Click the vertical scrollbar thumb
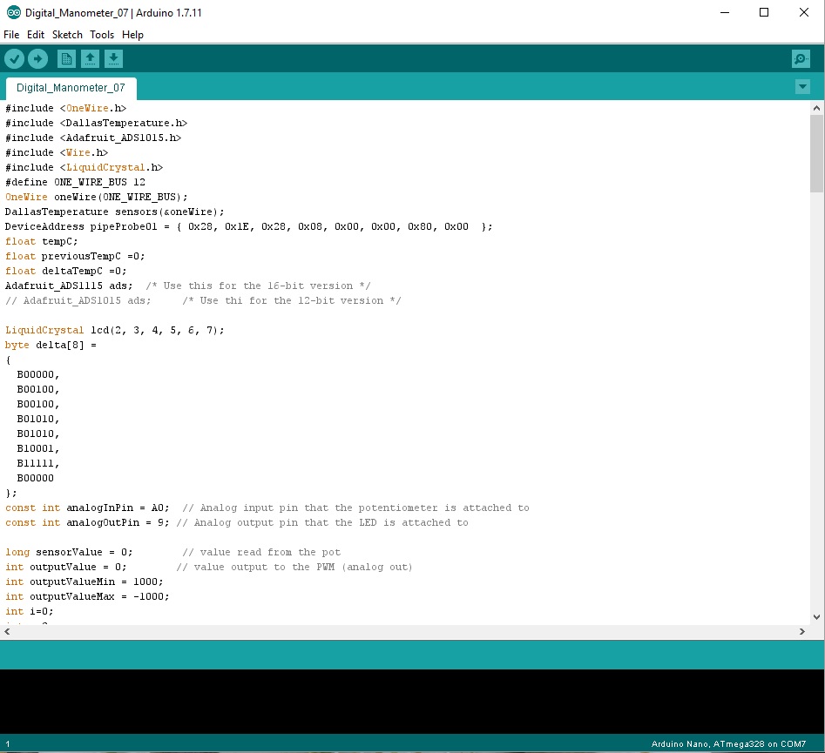Image resolution: width=825 pixels, height=753 pixels. 816,153
